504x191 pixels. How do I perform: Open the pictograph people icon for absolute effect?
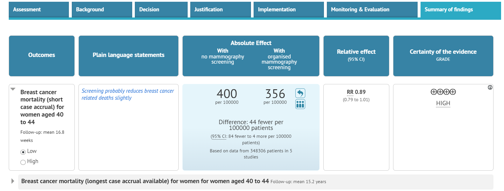(300, 104)
